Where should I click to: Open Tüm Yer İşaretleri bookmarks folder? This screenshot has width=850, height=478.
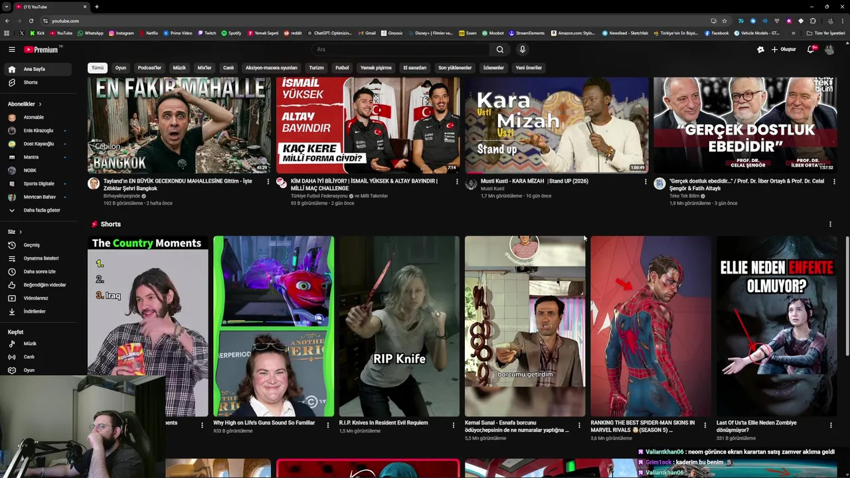click(826, 33)
